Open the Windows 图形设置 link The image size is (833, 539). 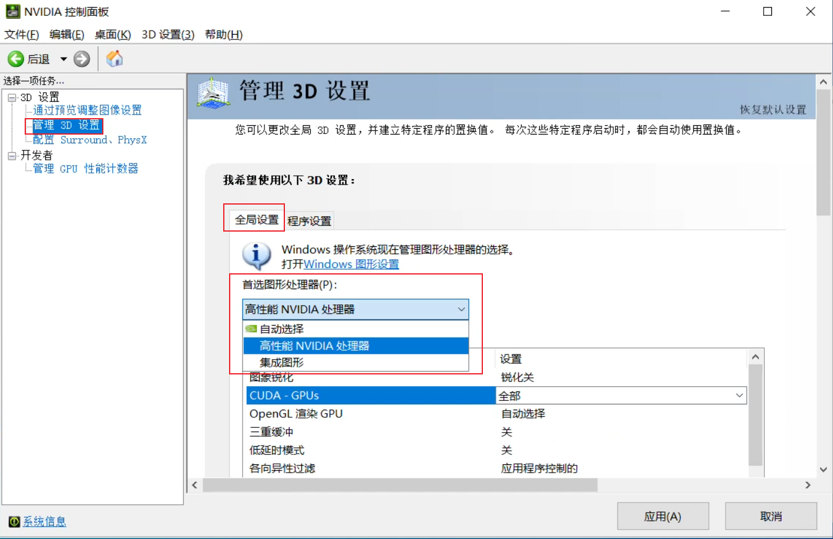pos(350,265)
